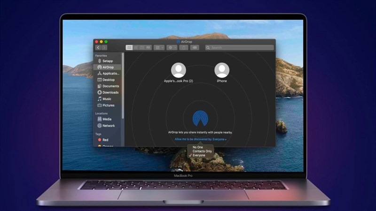Close the AirDrop window
Screen dimensions: 376x211
pyautogui.click(x=97, y=42)
